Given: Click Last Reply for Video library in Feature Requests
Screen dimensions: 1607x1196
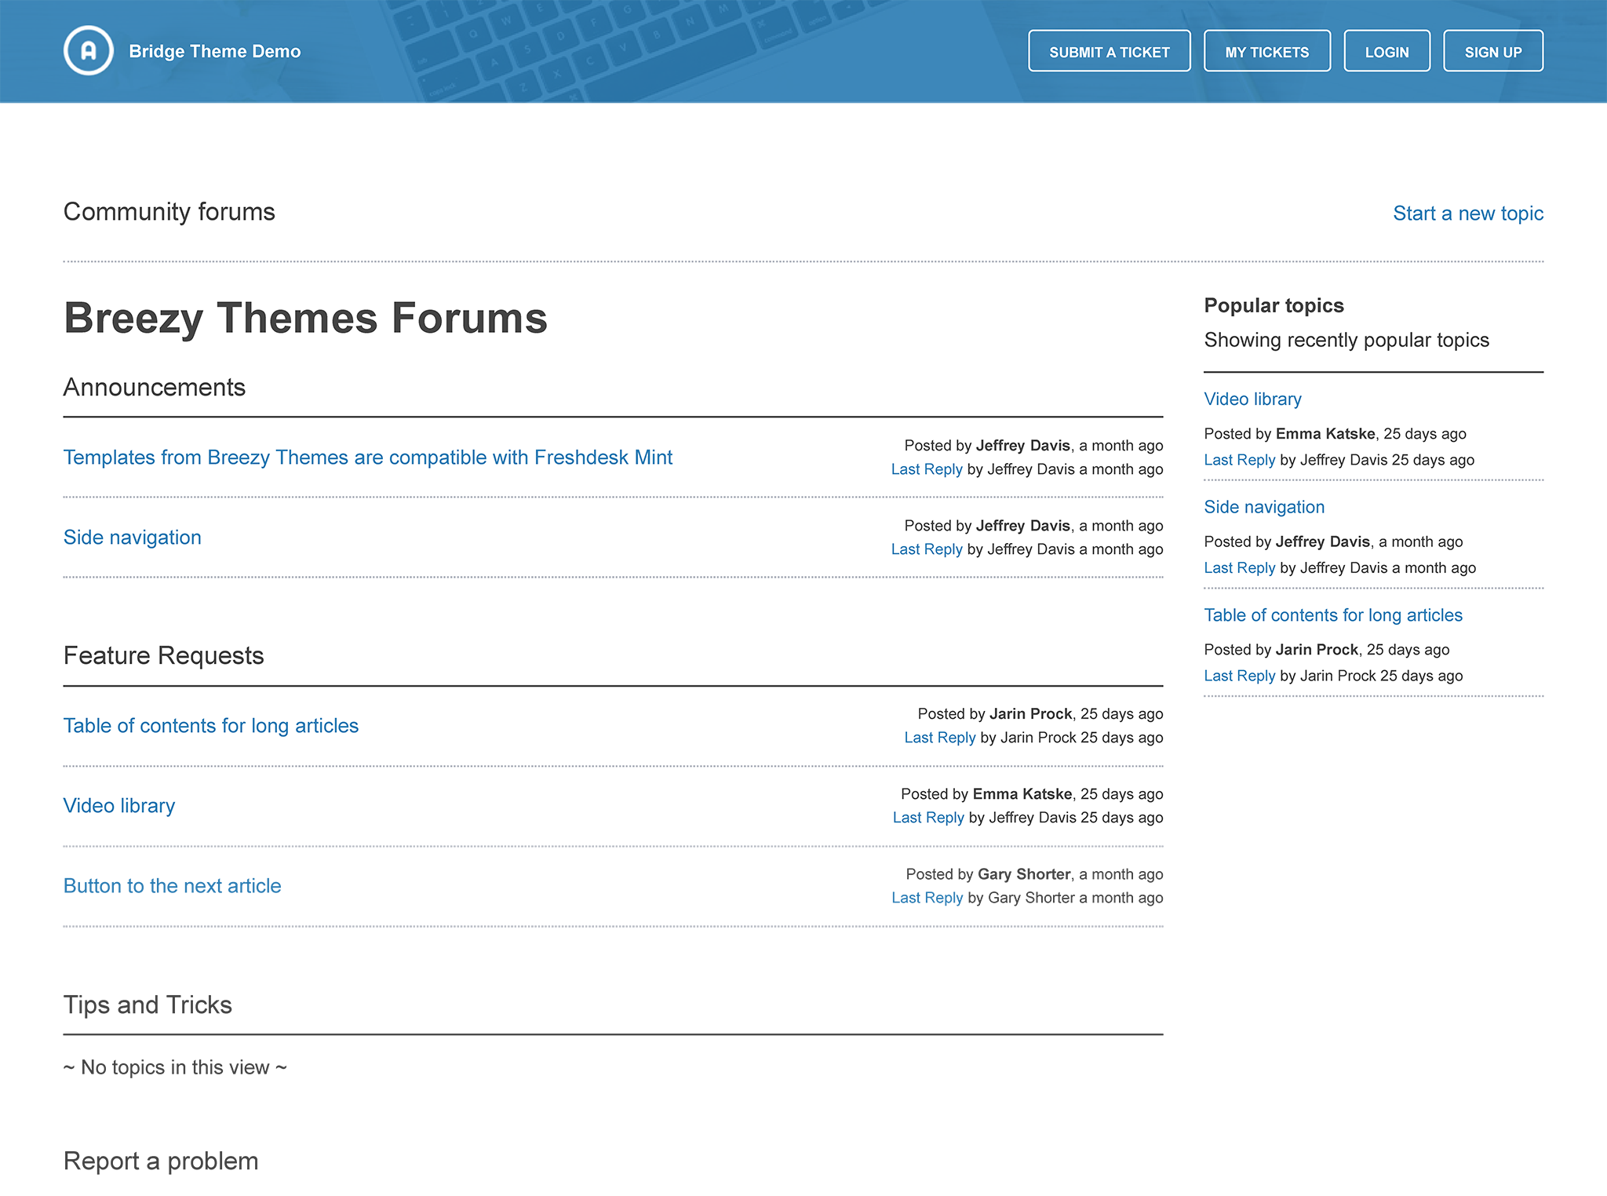Looking at the screenshot, I should [927, 818].
